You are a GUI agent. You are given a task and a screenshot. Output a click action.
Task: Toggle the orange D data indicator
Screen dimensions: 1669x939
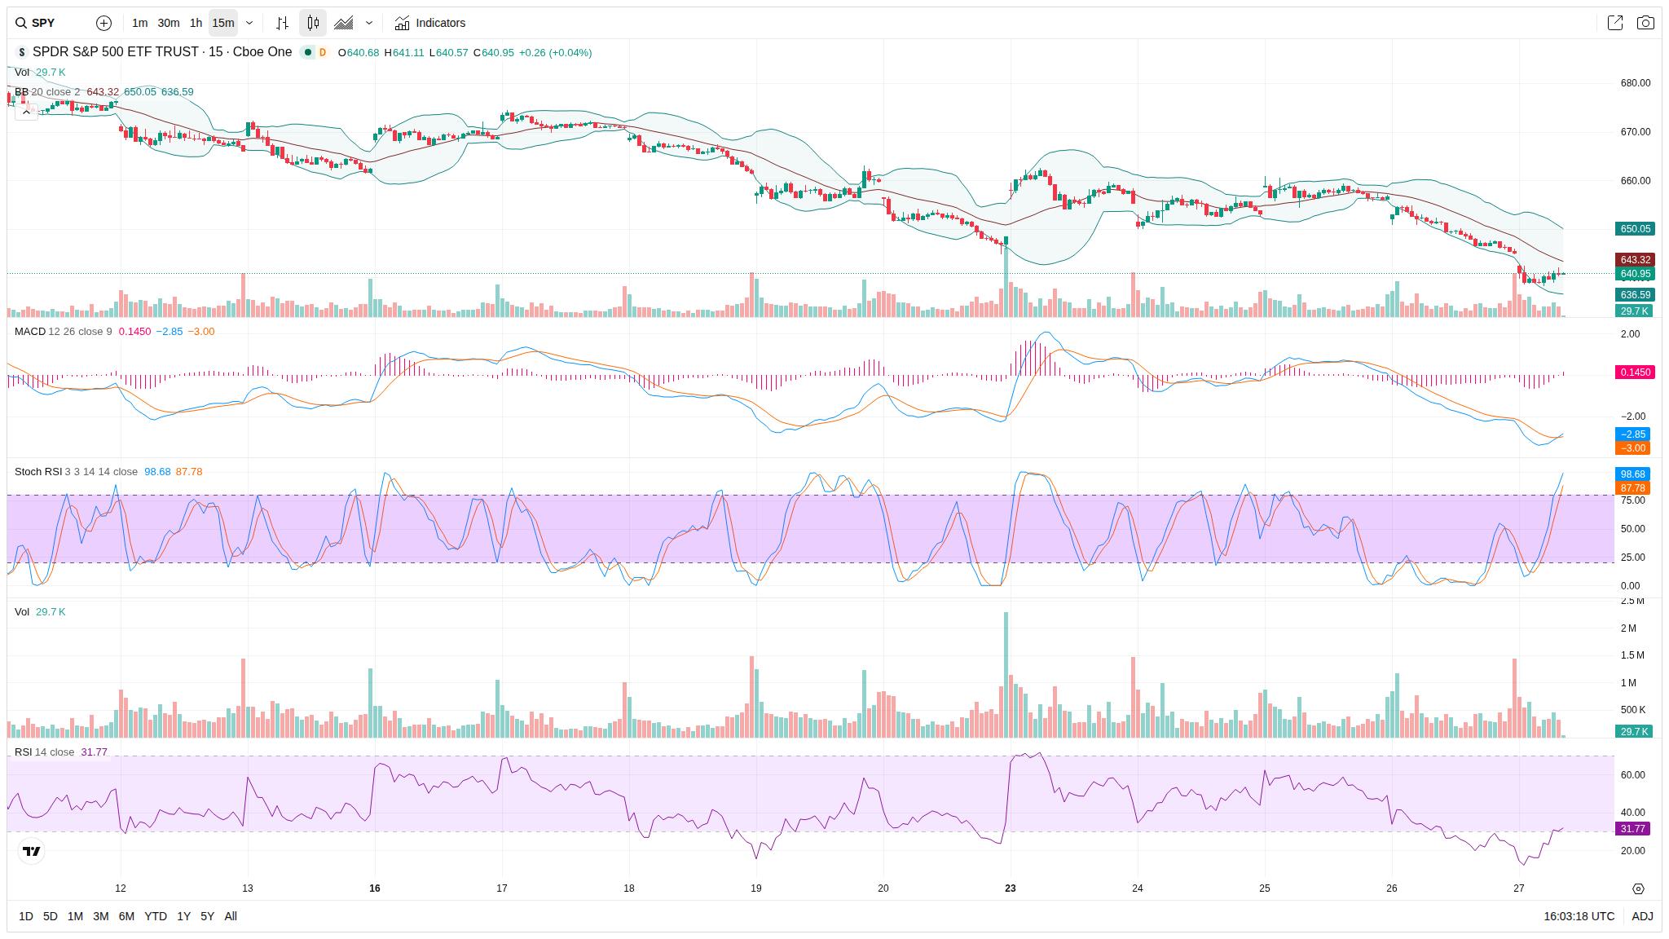(323, 52)
